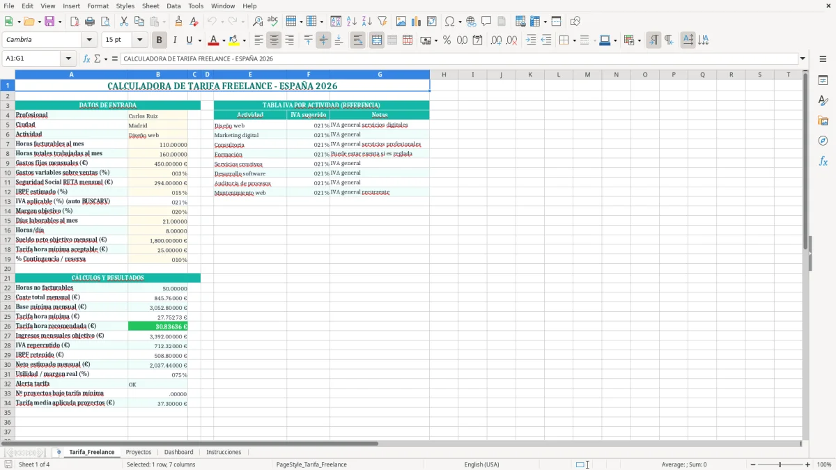Open Underline style dropdown arrow

[x=199, y=40]
